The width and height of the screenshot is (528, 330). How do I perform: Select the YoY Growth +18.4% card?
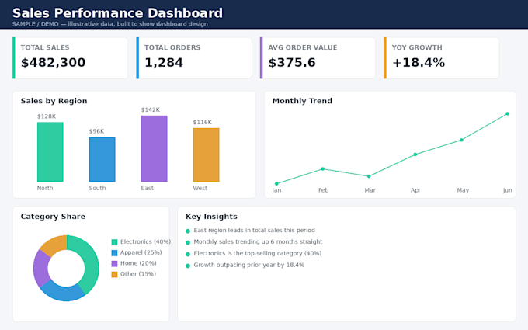point(441,58)
